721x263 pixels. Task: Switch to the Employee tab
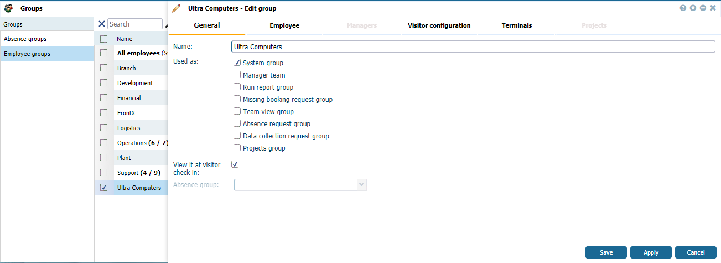click(284, 25)
